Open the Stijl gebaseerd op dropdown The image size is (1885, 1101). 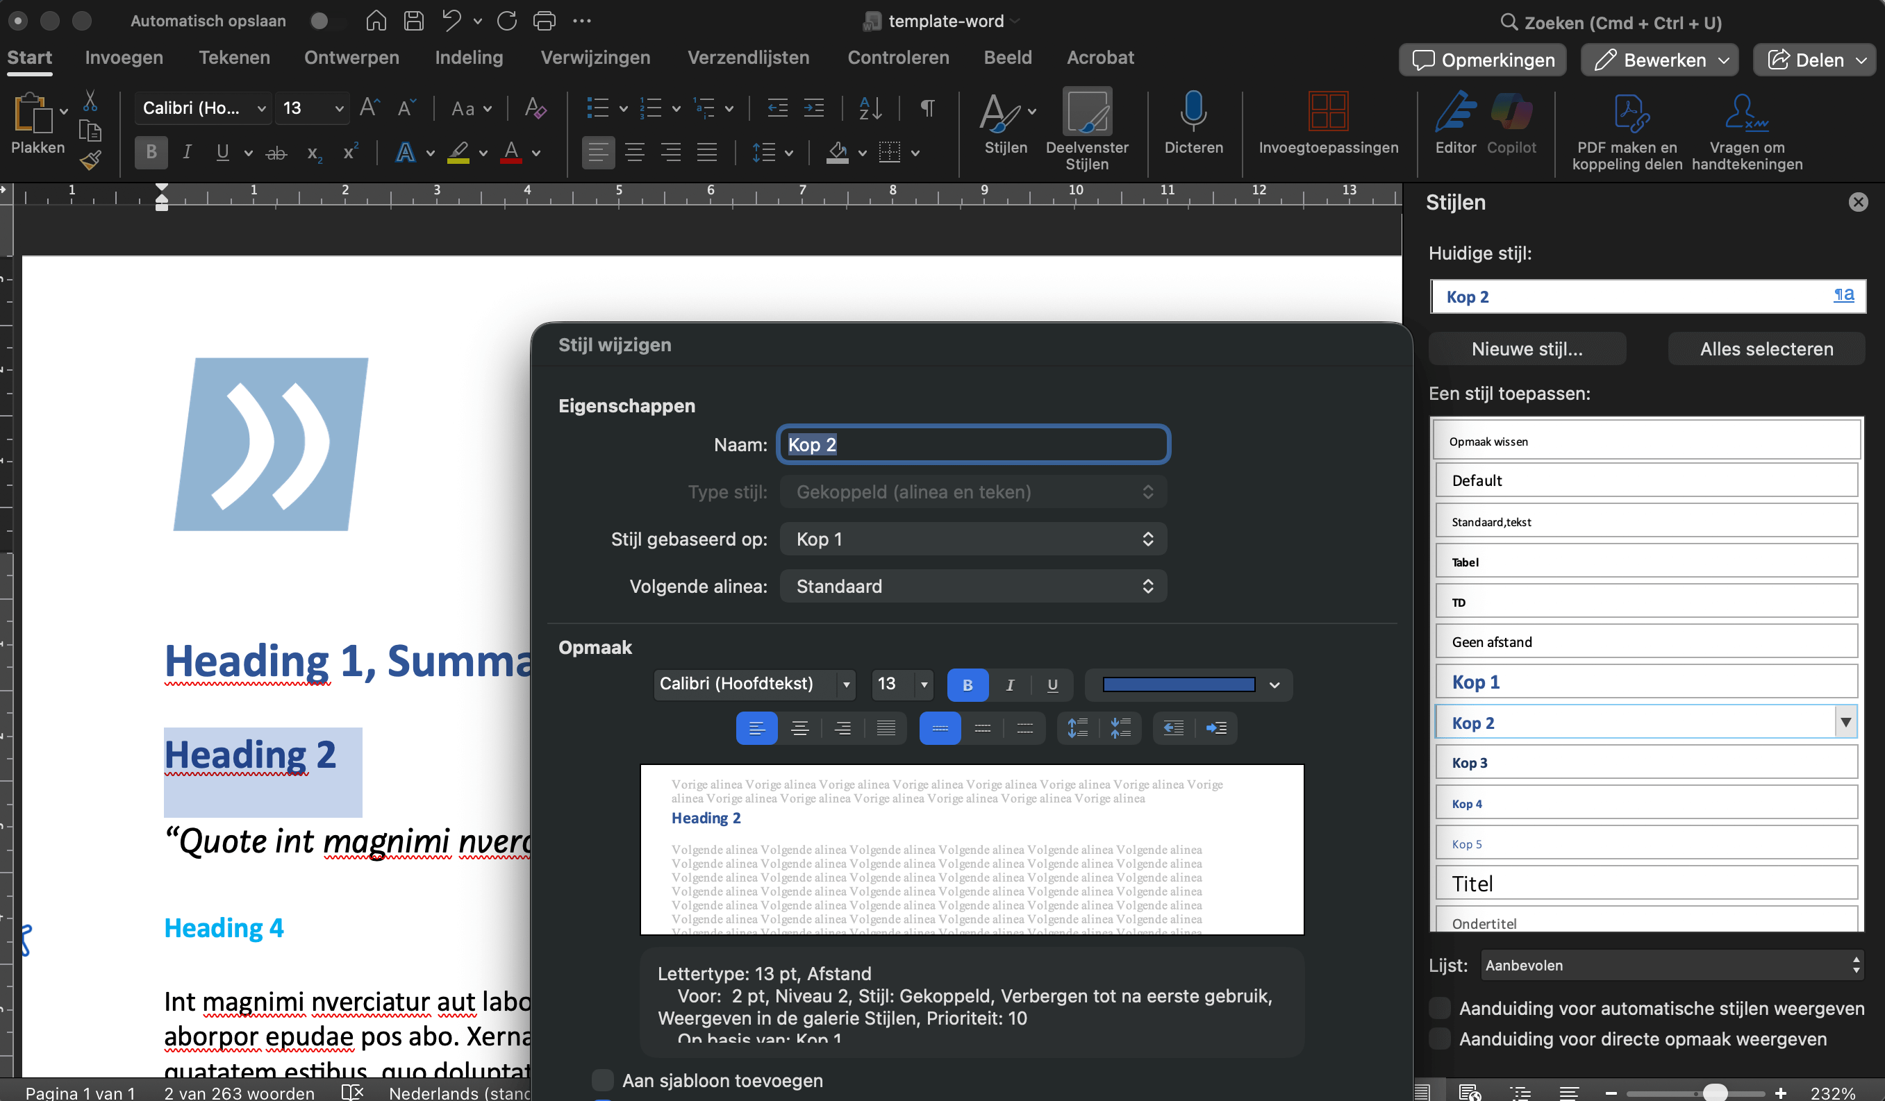pyautogui.click(x=972, y=539)
